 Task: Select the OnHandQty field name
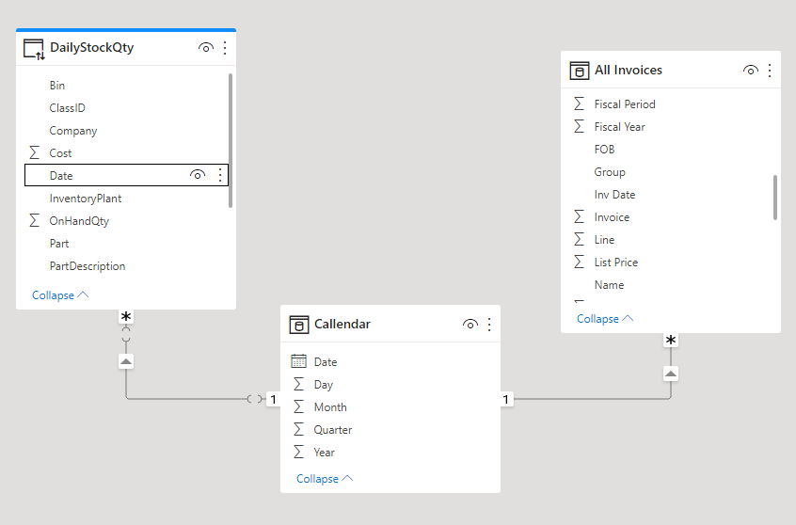tap(79, 221)
